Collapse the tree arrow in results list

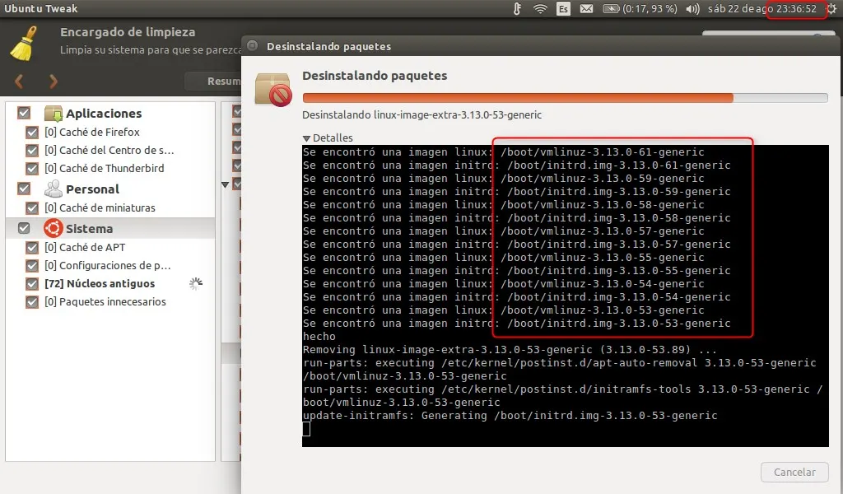[x=226, y=184]
